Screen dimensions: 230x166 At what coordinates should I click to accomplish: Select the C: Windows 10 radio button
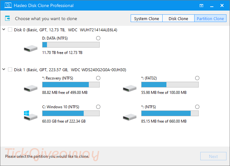point(98,107)
